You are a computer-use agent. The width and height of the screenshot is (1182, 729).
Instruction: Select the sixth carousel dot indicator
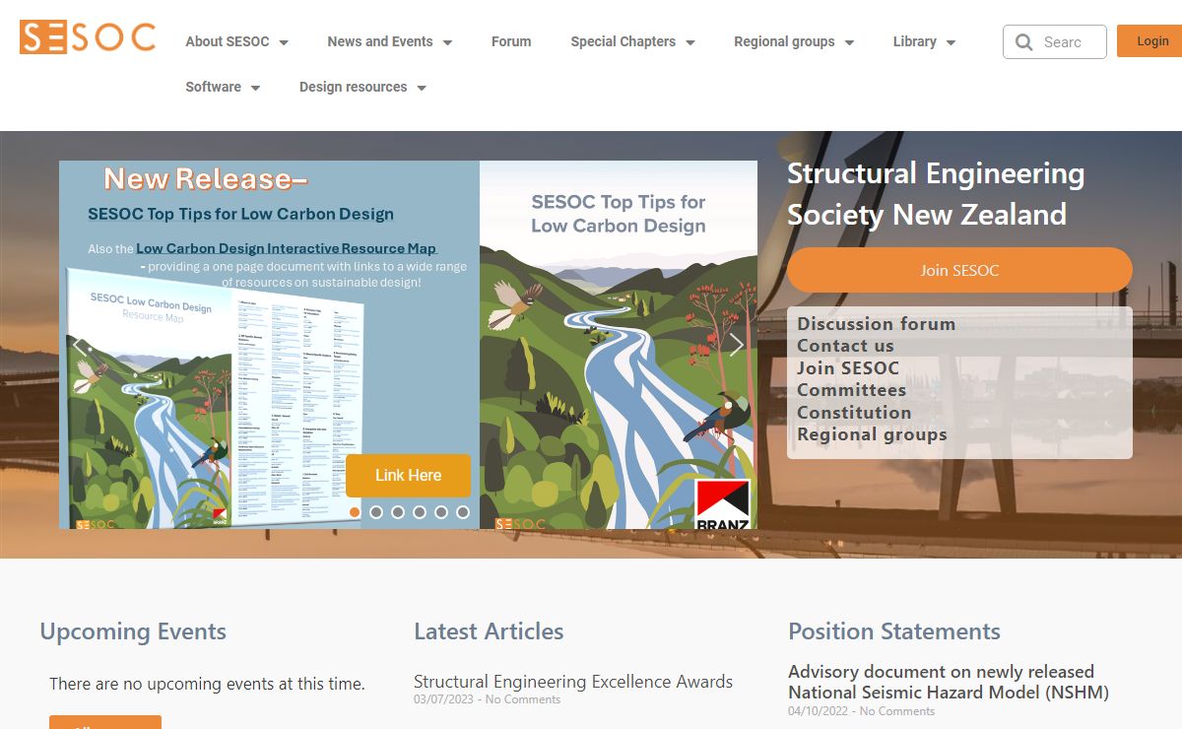click(463, 512)
